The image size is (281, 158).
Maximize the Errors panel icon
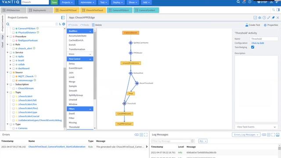tap(146, 135)
